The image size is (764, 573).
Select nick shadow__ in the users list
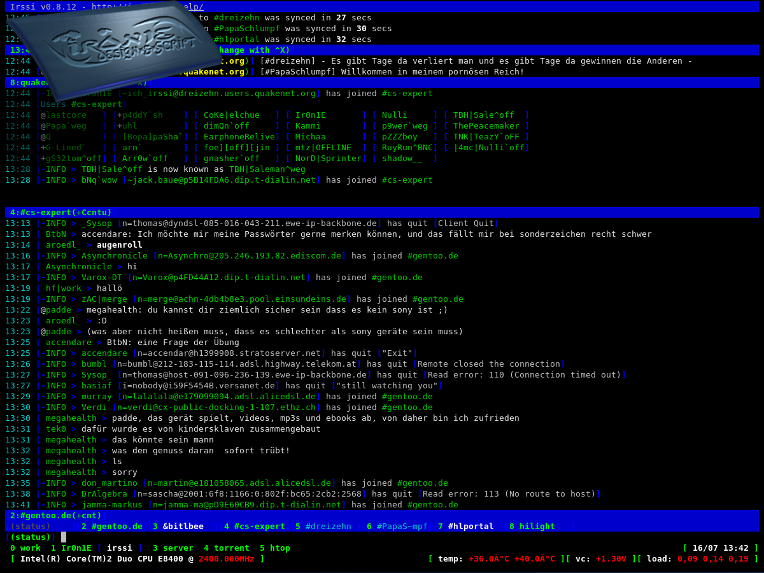coord(402,159)
